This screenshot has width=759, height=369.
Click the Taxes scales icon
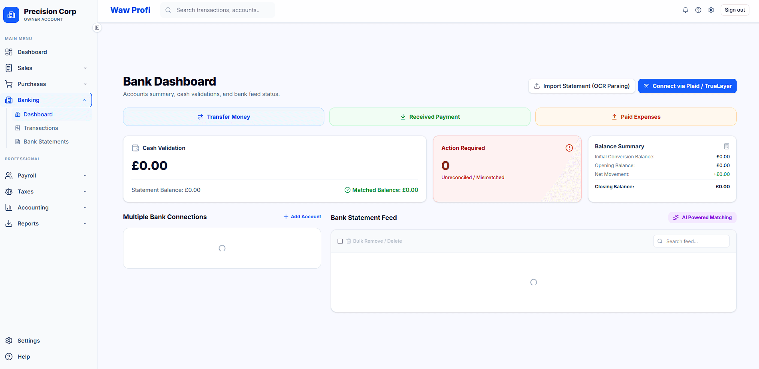point(9,191)
